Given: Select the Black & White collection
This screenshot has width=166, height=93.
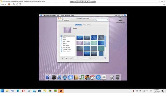Looking at the screenshot, I should click(67, 42).
